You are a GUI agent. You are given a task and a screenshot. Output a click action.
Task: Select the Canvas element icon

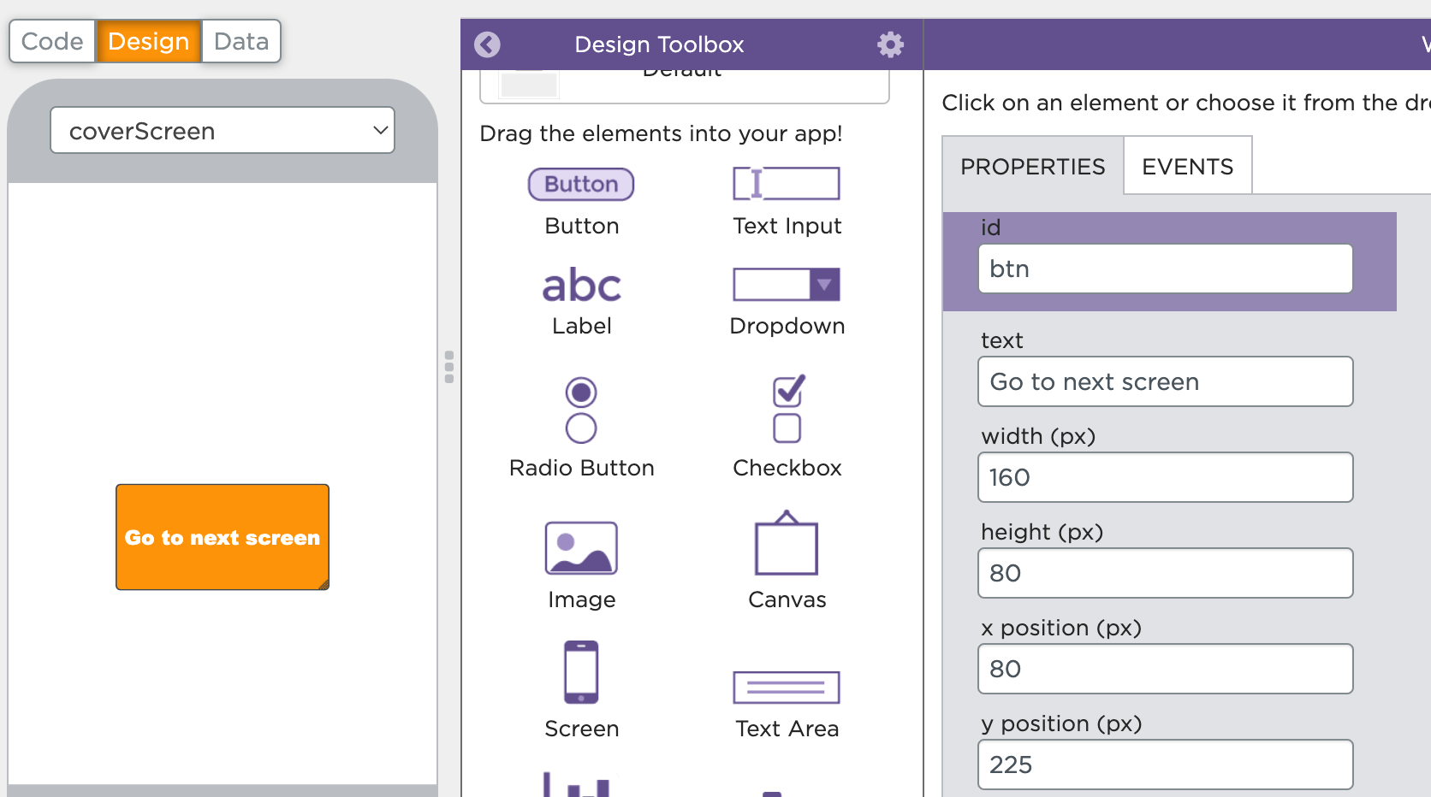787,544
